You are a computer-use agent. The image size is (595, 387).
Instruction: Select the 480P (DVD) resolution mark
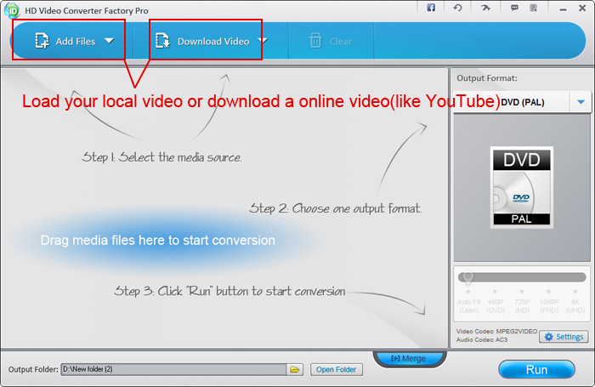496,303
